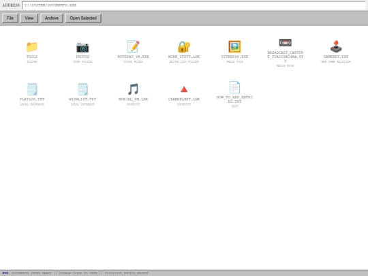Select the BROADCAST_CAPTURE videotape icon

tap(285, 42)
